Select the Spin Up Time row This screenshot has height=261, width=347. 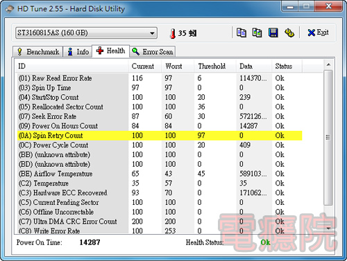click(160, 88)
